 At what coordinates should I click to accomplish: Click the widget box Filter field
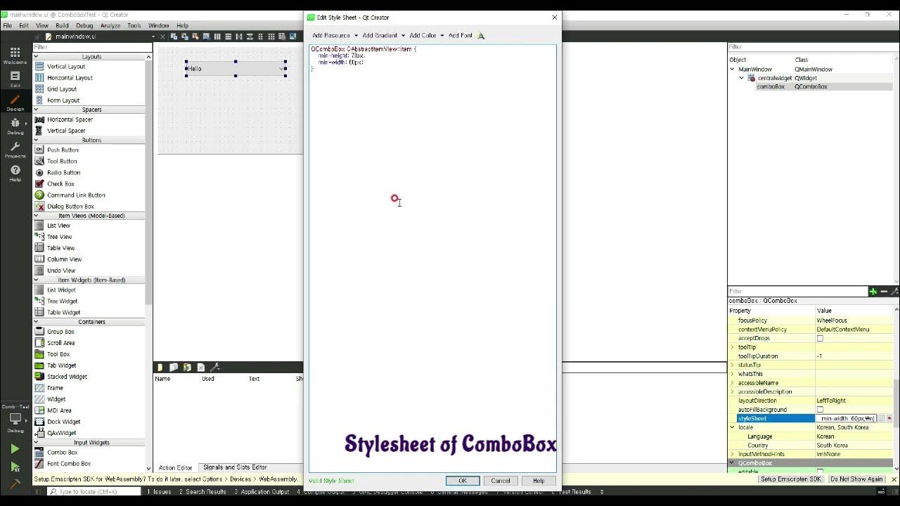(x=91, y=47)
